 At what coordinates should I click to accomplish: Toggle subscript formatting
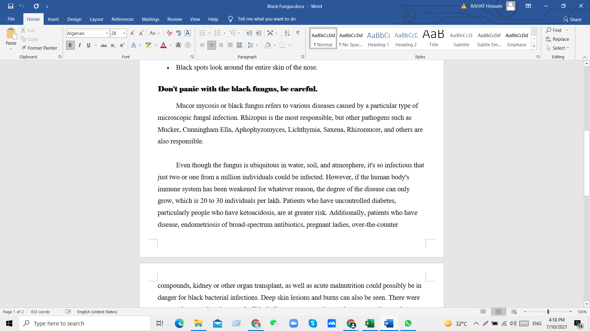tap(113, 45)
